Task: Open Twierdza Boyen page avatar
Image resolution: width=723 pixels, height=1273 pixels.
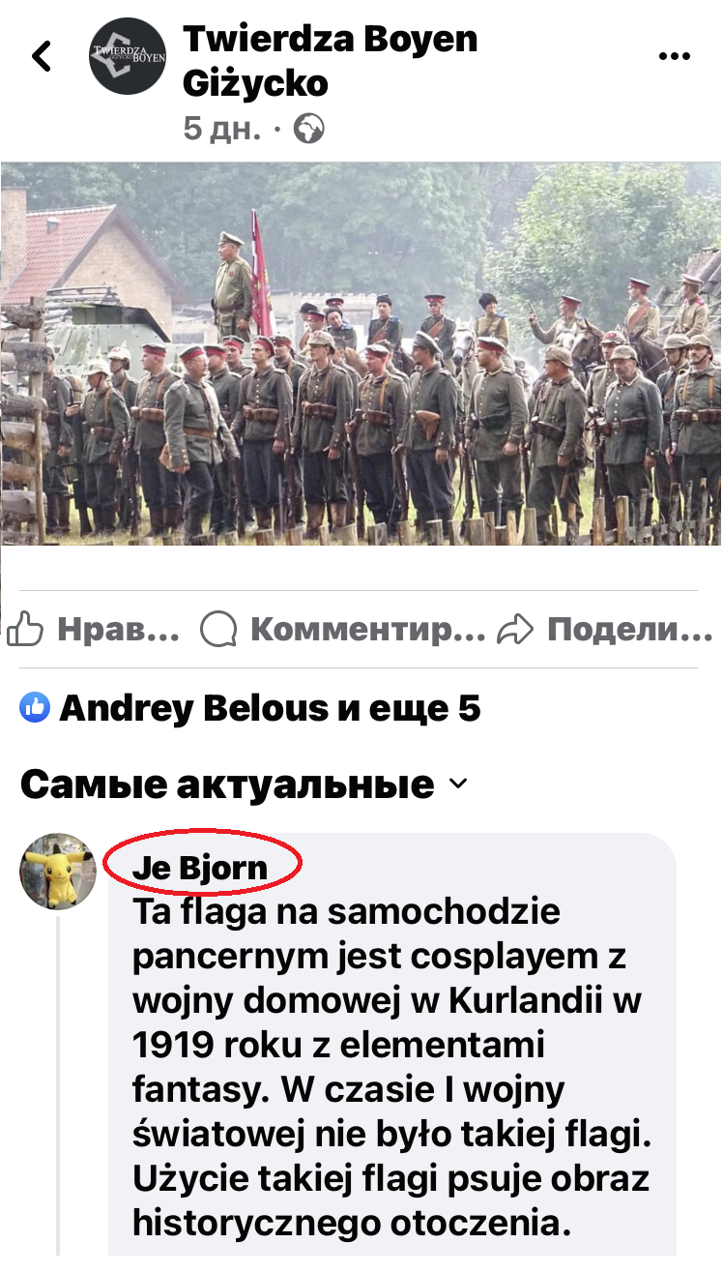Action: click(x=128, y=55)
